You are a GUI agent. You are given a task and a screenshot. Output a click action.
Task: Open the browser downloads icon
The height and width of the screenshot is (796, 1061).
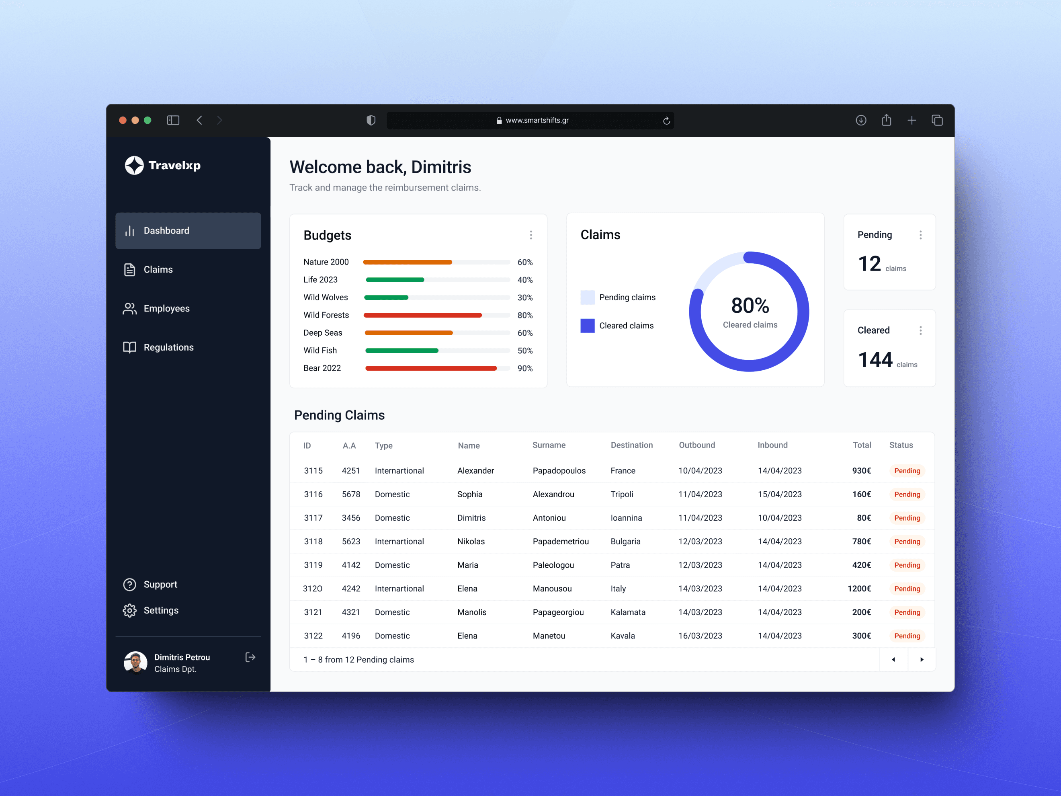(861, 121)
